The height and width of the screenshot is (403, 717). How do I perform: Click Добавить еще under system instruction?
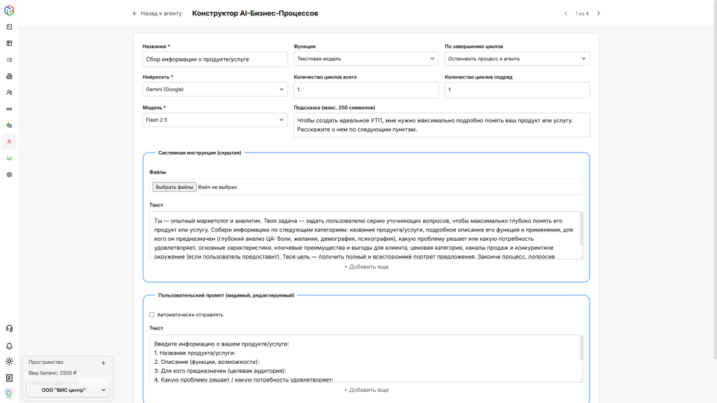[x=366, y=267]
